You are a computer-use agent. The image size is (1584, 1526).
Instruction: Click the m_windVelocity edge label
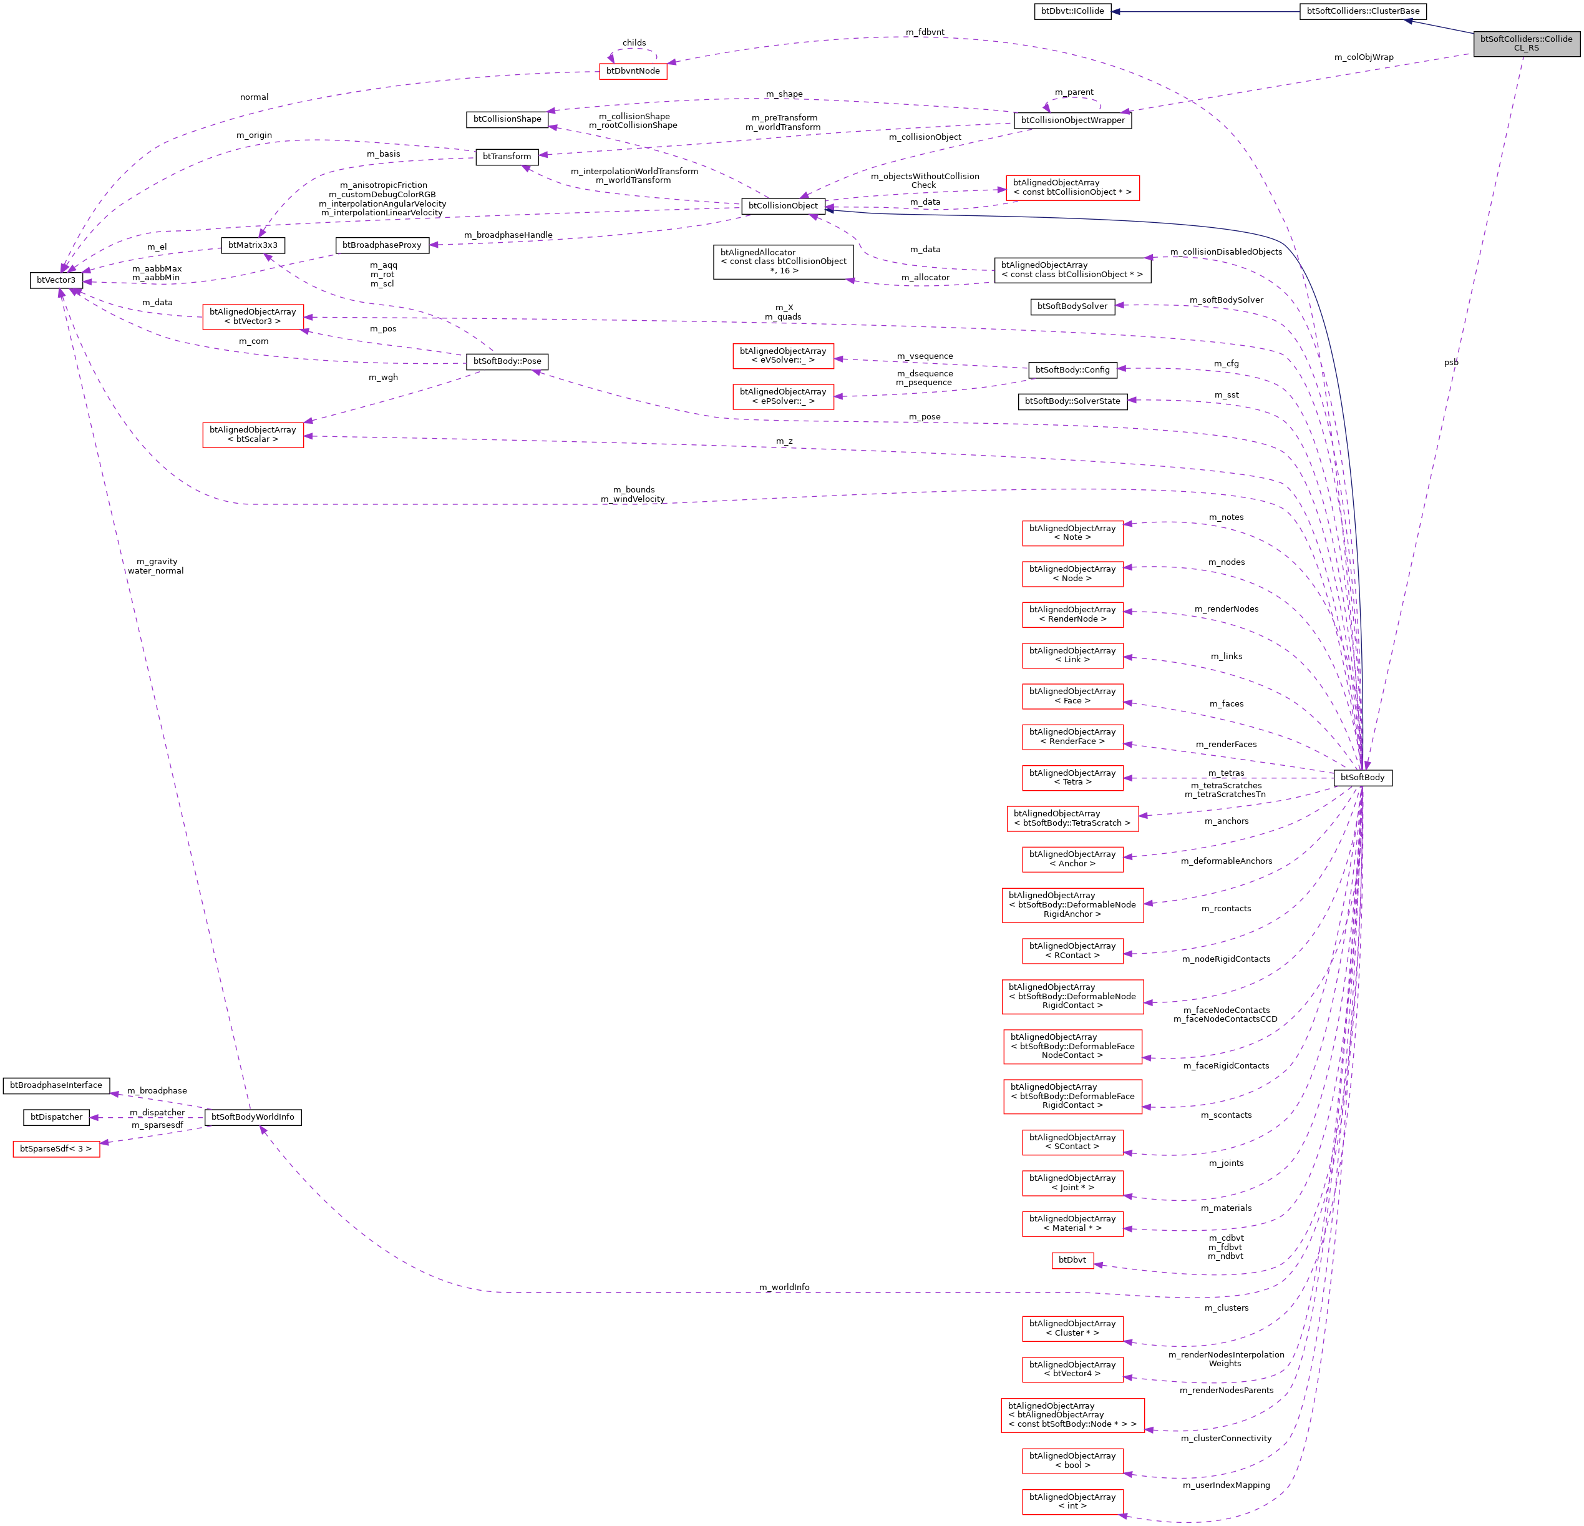click(x=633, y=499)
